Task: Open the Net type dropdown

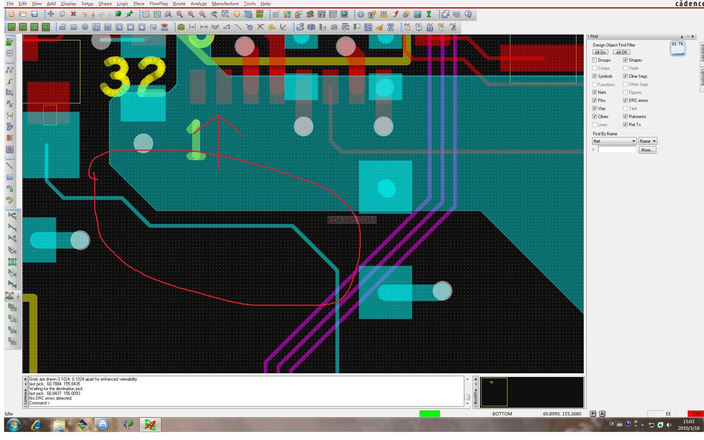Action: pos(614,141)
